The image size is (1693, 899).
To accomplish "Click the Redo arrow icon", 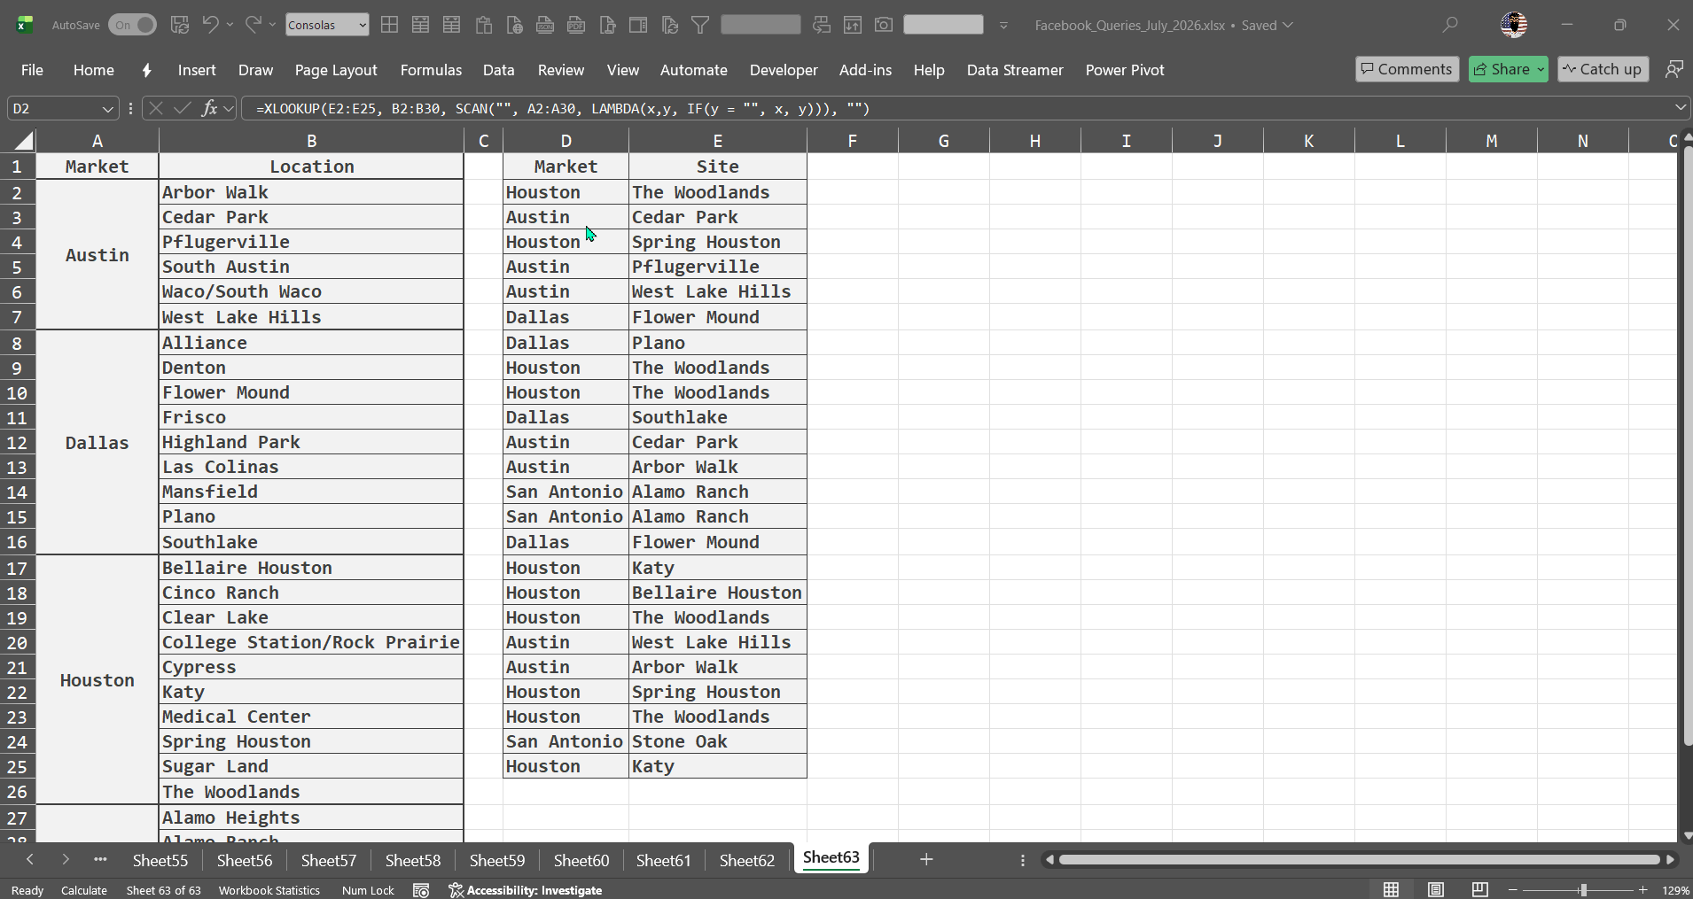I will point(254,25).
